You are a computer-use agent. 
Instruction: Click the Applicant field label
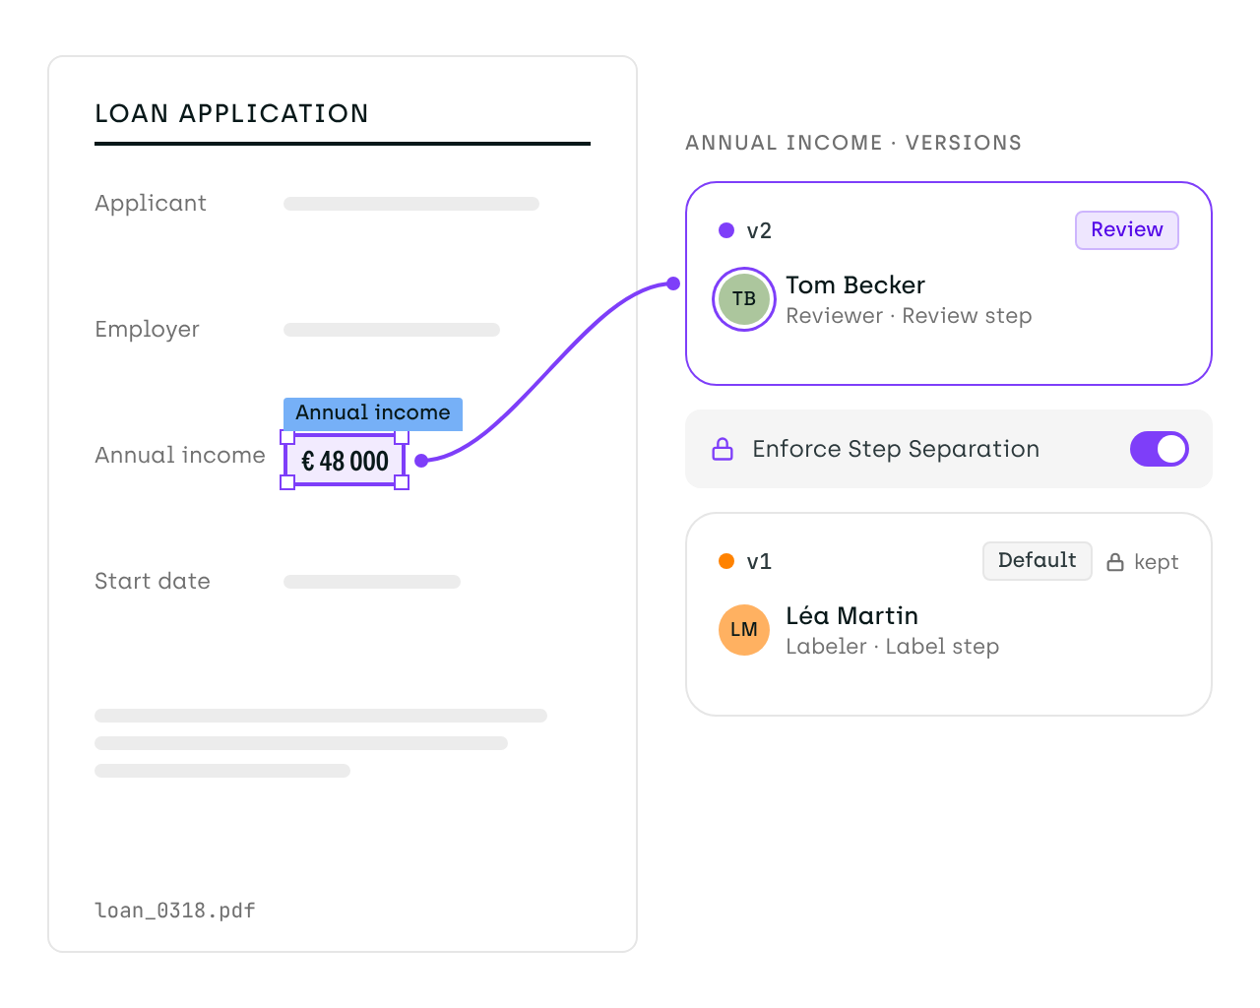[151, 204]
